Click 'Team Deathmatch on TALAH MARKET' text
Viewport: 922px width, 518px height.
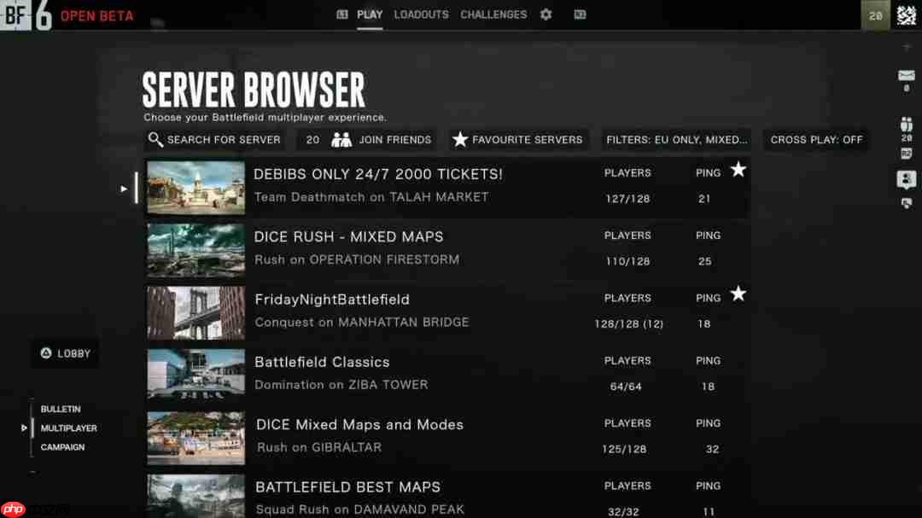point(371,197)
